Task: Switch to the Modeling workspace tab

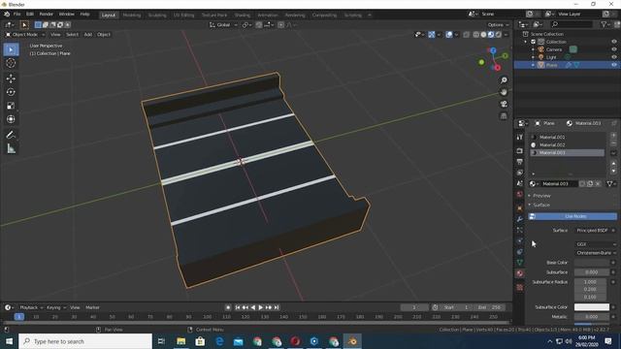Action: coord(132,16)
